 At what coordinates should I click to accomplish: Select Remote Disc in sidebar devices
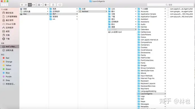pos(10,50)
